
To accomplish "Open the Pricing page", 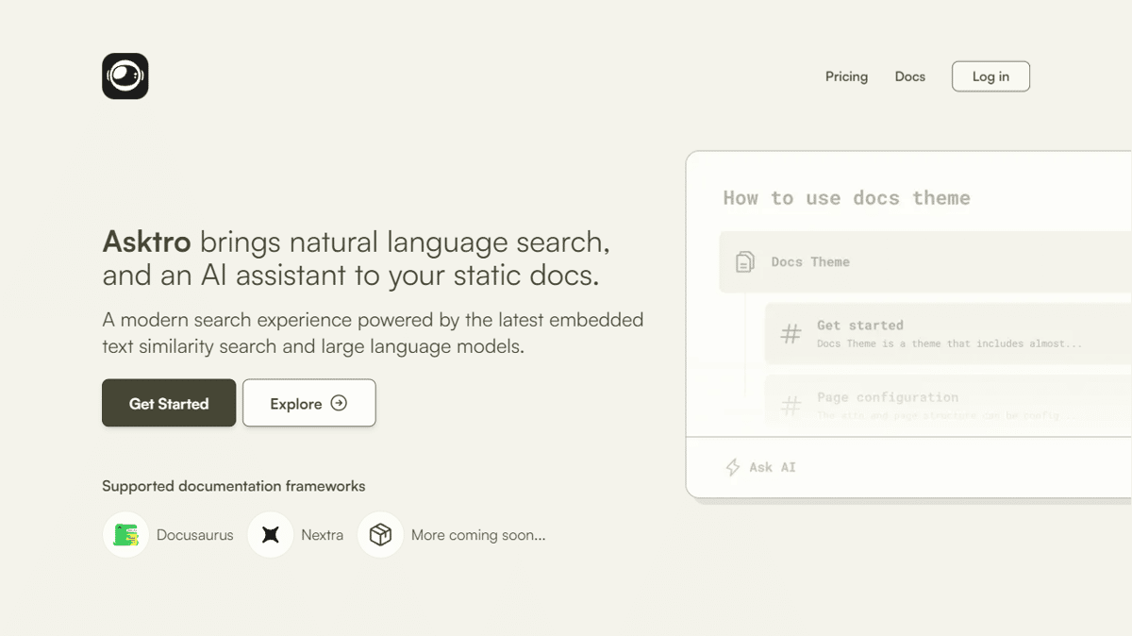I will click(846, 76).
